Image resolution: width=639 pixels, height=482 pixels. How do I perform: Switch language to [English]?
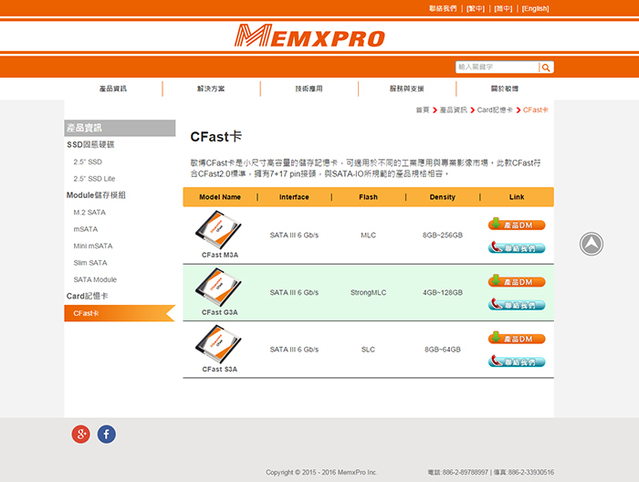(535, 8)
